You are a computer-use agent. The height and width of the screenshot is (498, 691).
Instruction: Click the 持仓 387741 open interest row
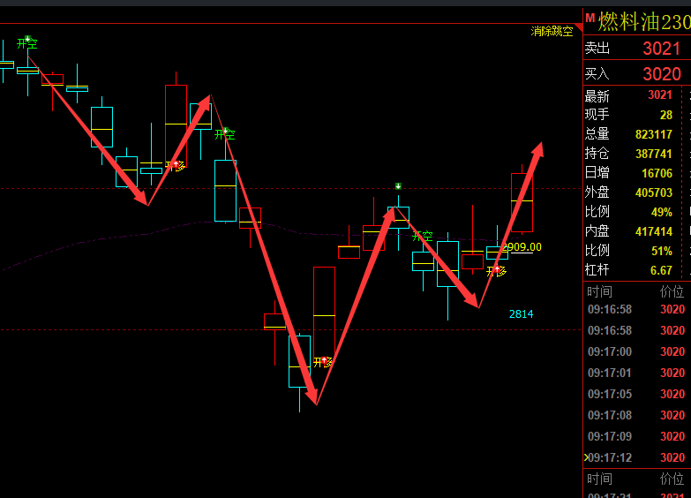pyautogui.click(x=635, y=154)
